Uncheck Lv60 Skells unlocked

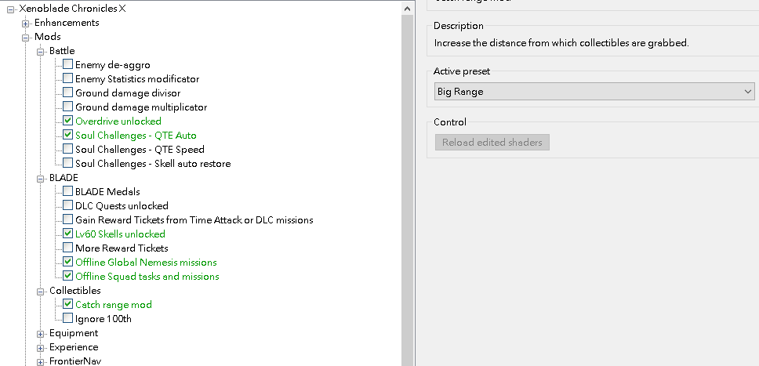(x=67, y=234)
